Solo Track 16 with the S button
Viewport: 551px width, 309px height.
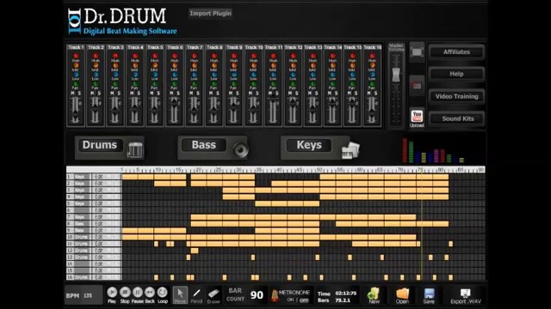pyautogui.click(x=375, y=94)
